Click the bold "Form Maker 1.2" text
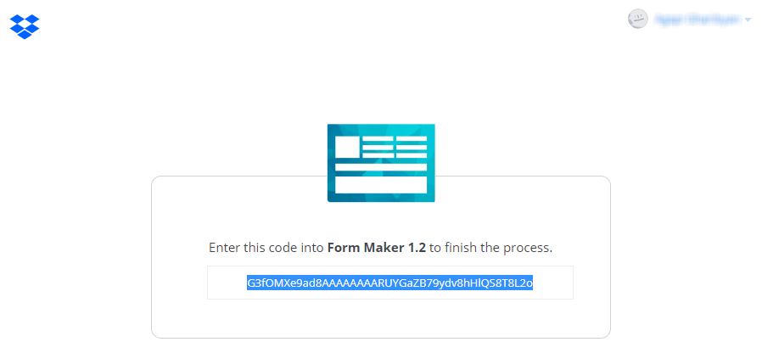The width and height of the screenshot is (762, 353). pos(377,248)
